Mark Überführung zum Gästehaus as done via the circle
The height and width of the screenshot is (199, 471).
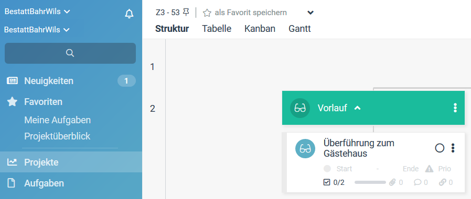[440, 148]
